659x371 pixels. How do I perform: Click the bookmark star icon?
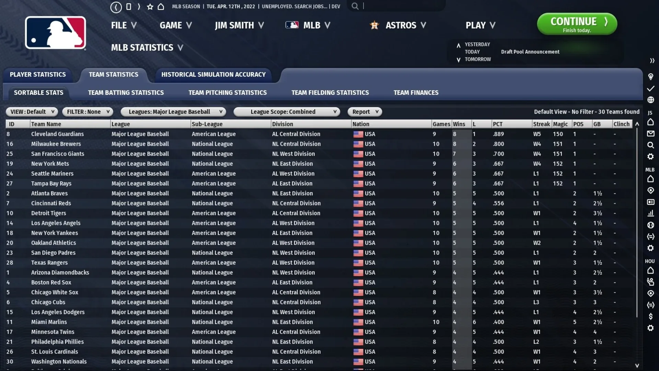click(x=150, y=7)
